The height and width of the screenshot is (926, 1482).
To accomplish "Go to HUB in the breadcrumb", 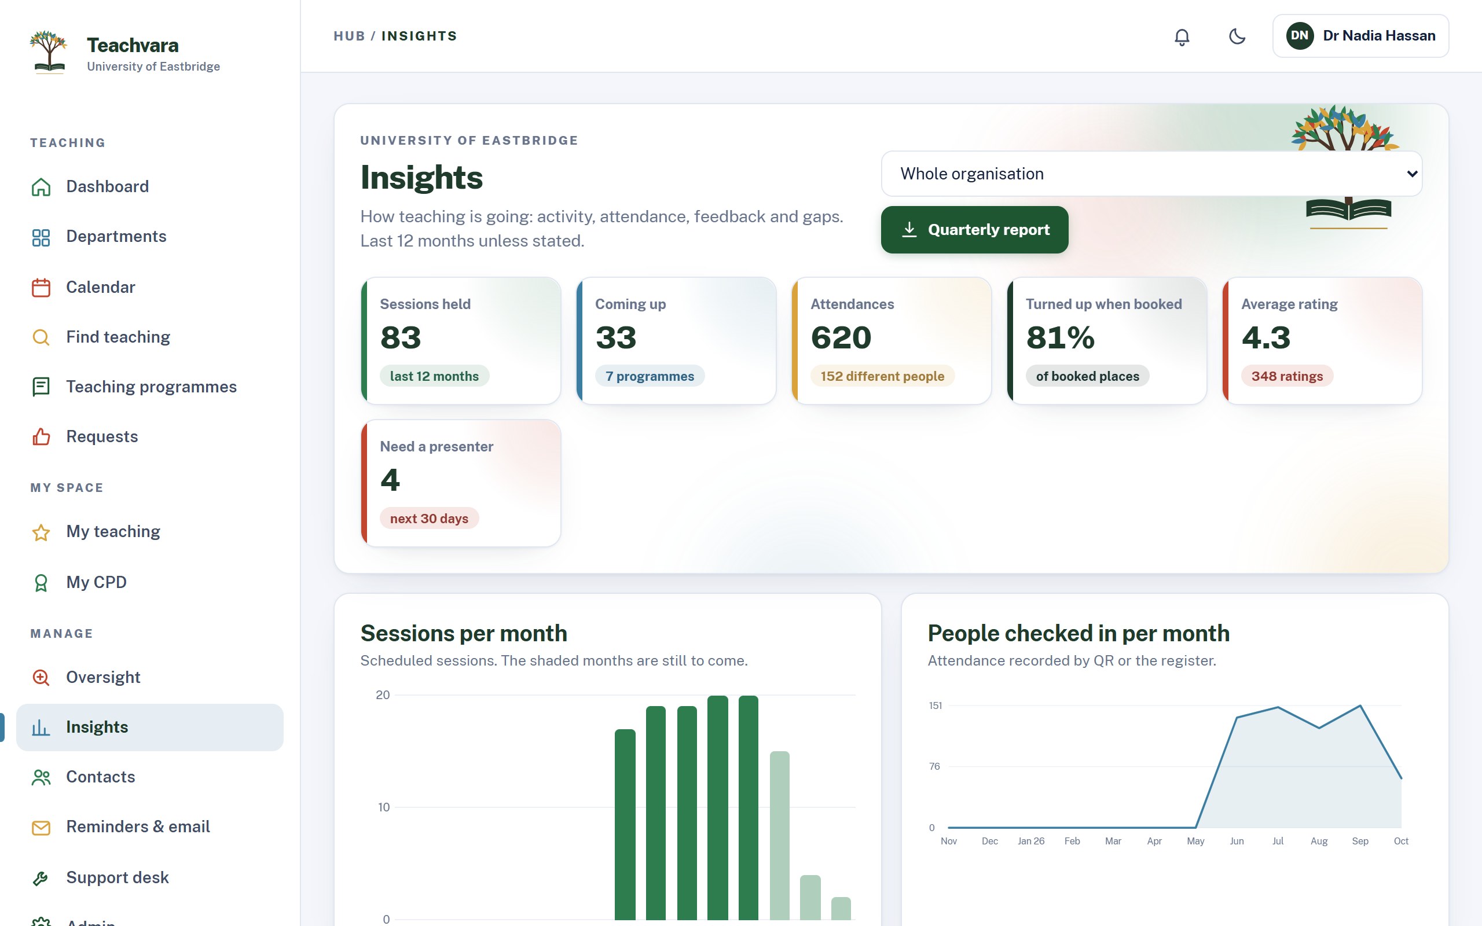I will coord(349,36).
